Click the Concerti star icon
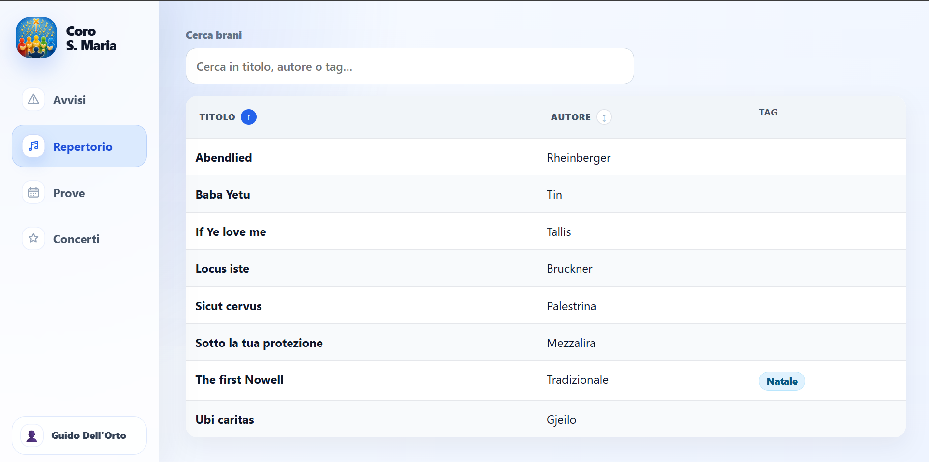The height and width of the screenshot is (462, 929). 33,238
